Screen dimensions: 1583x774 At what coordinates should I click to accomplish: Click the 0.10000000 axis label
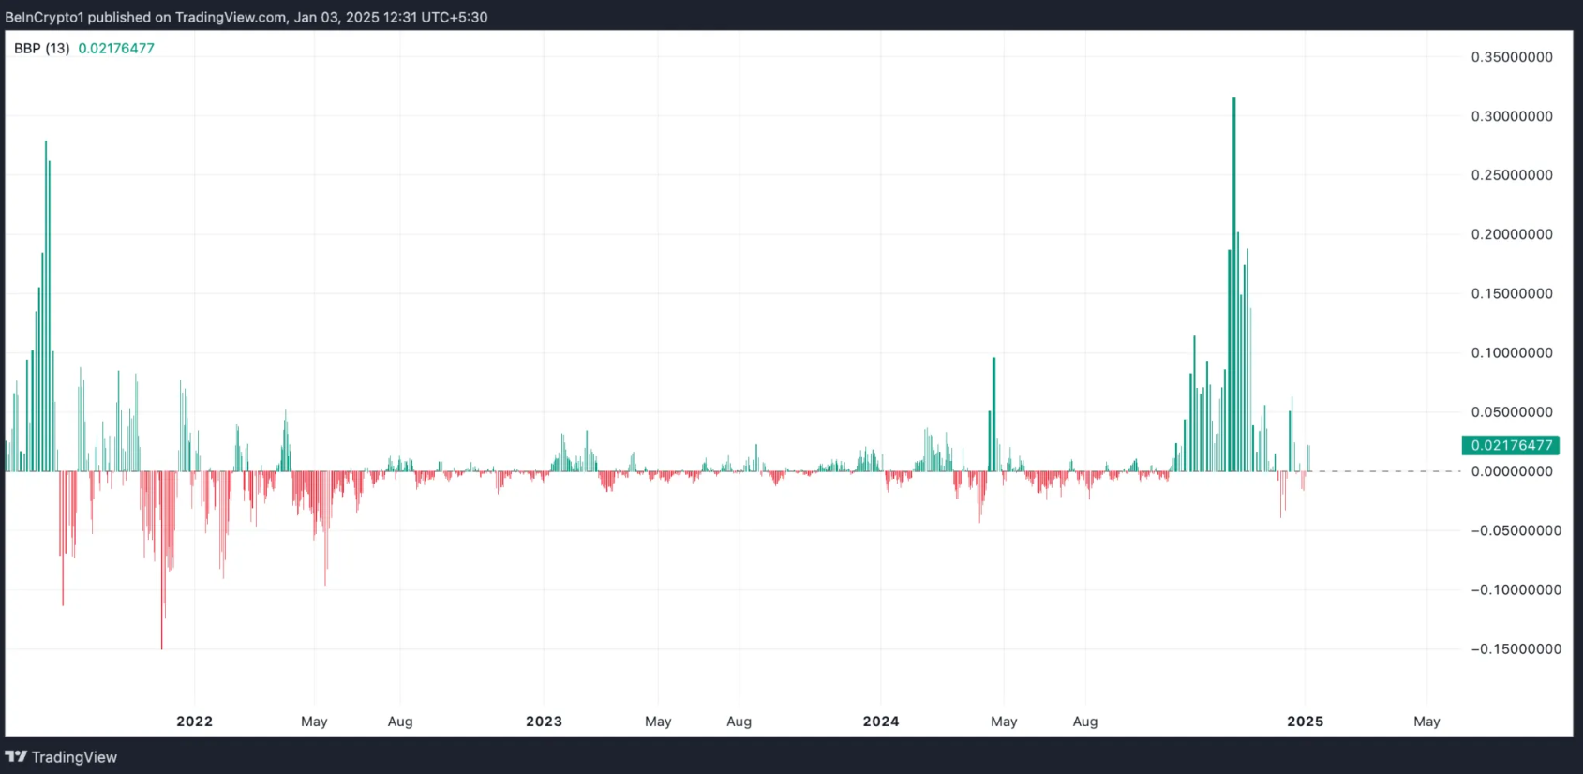click(x=1512, y=353)
